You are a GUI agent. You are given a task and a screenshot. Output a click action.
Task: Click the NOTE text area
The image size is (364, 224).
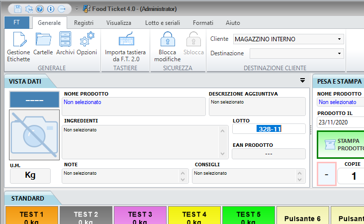[125, 176]
